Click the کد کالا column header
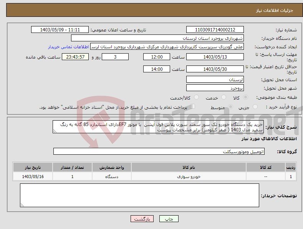Screen dimensions: 303x229 tap(266, 167)
